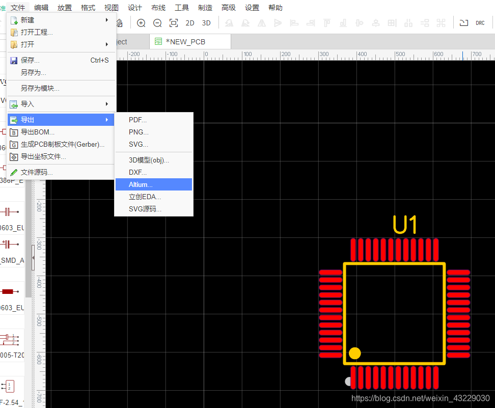Open the 放置 menu
Screen dimensions: 495x408
pyautogui.click(x=65, y=8)
